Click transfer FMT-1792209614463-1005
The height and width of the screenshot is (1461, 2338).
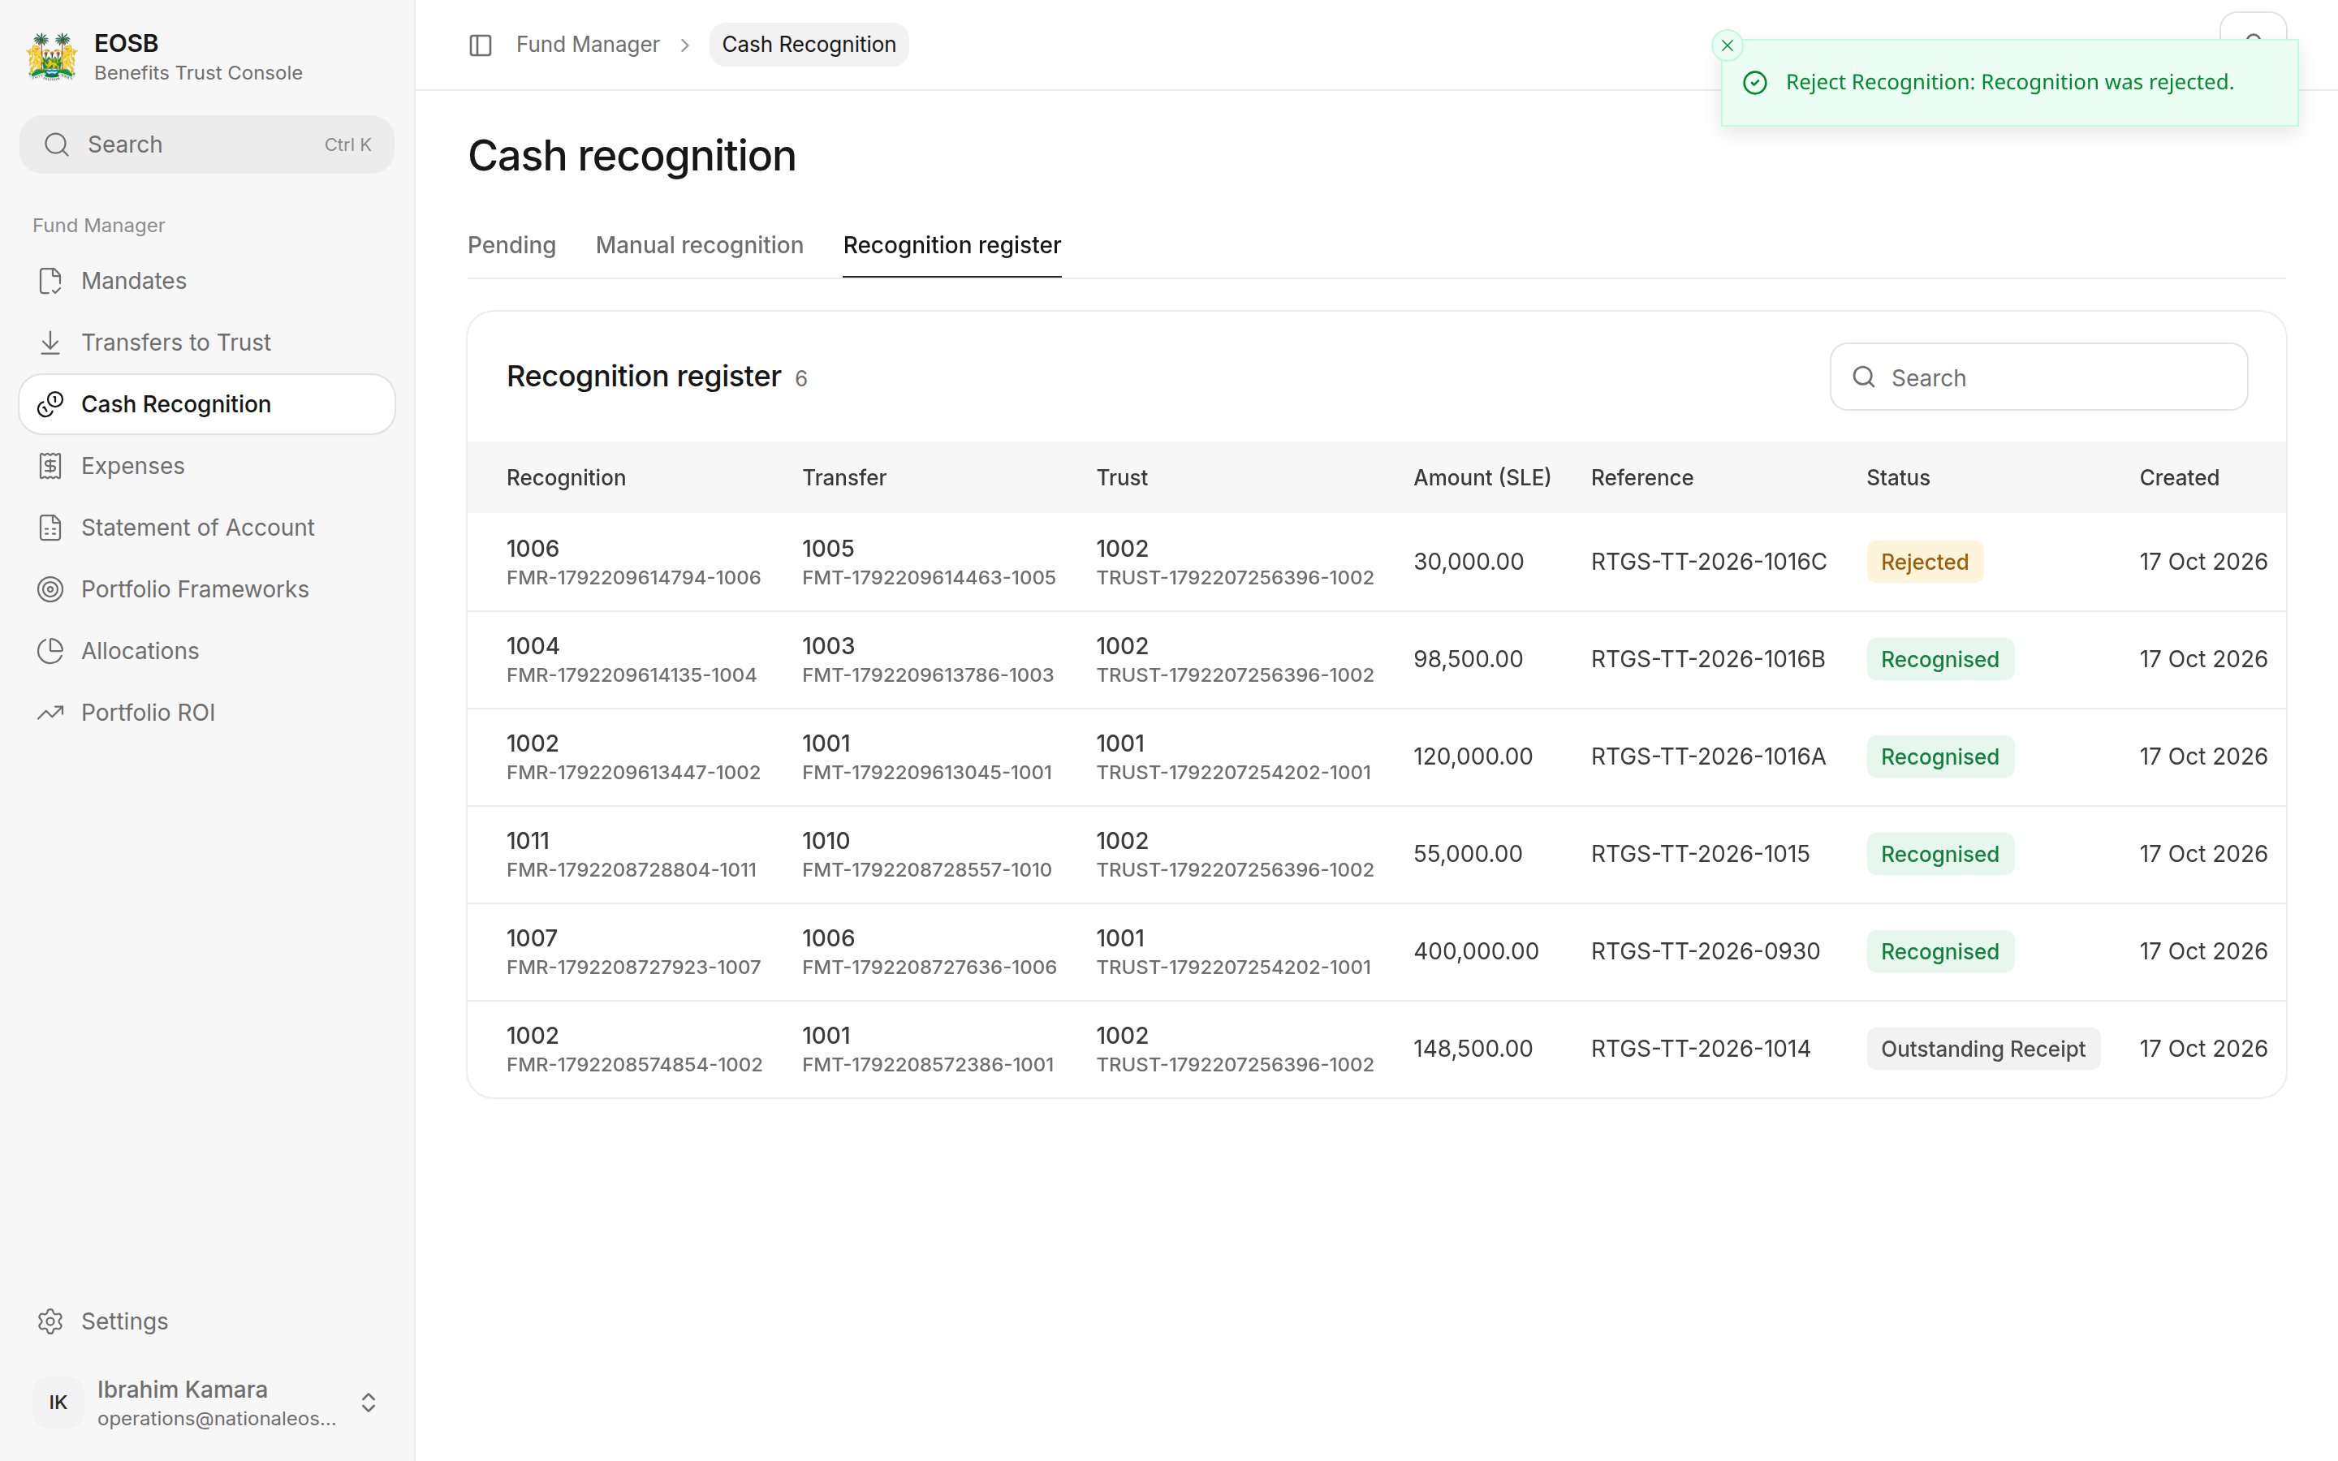(x=929, y=578)
